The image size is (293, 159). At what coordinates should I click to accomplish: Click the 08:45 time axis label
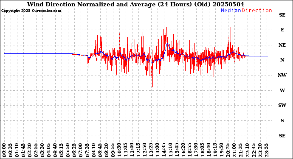coord(100,150)
